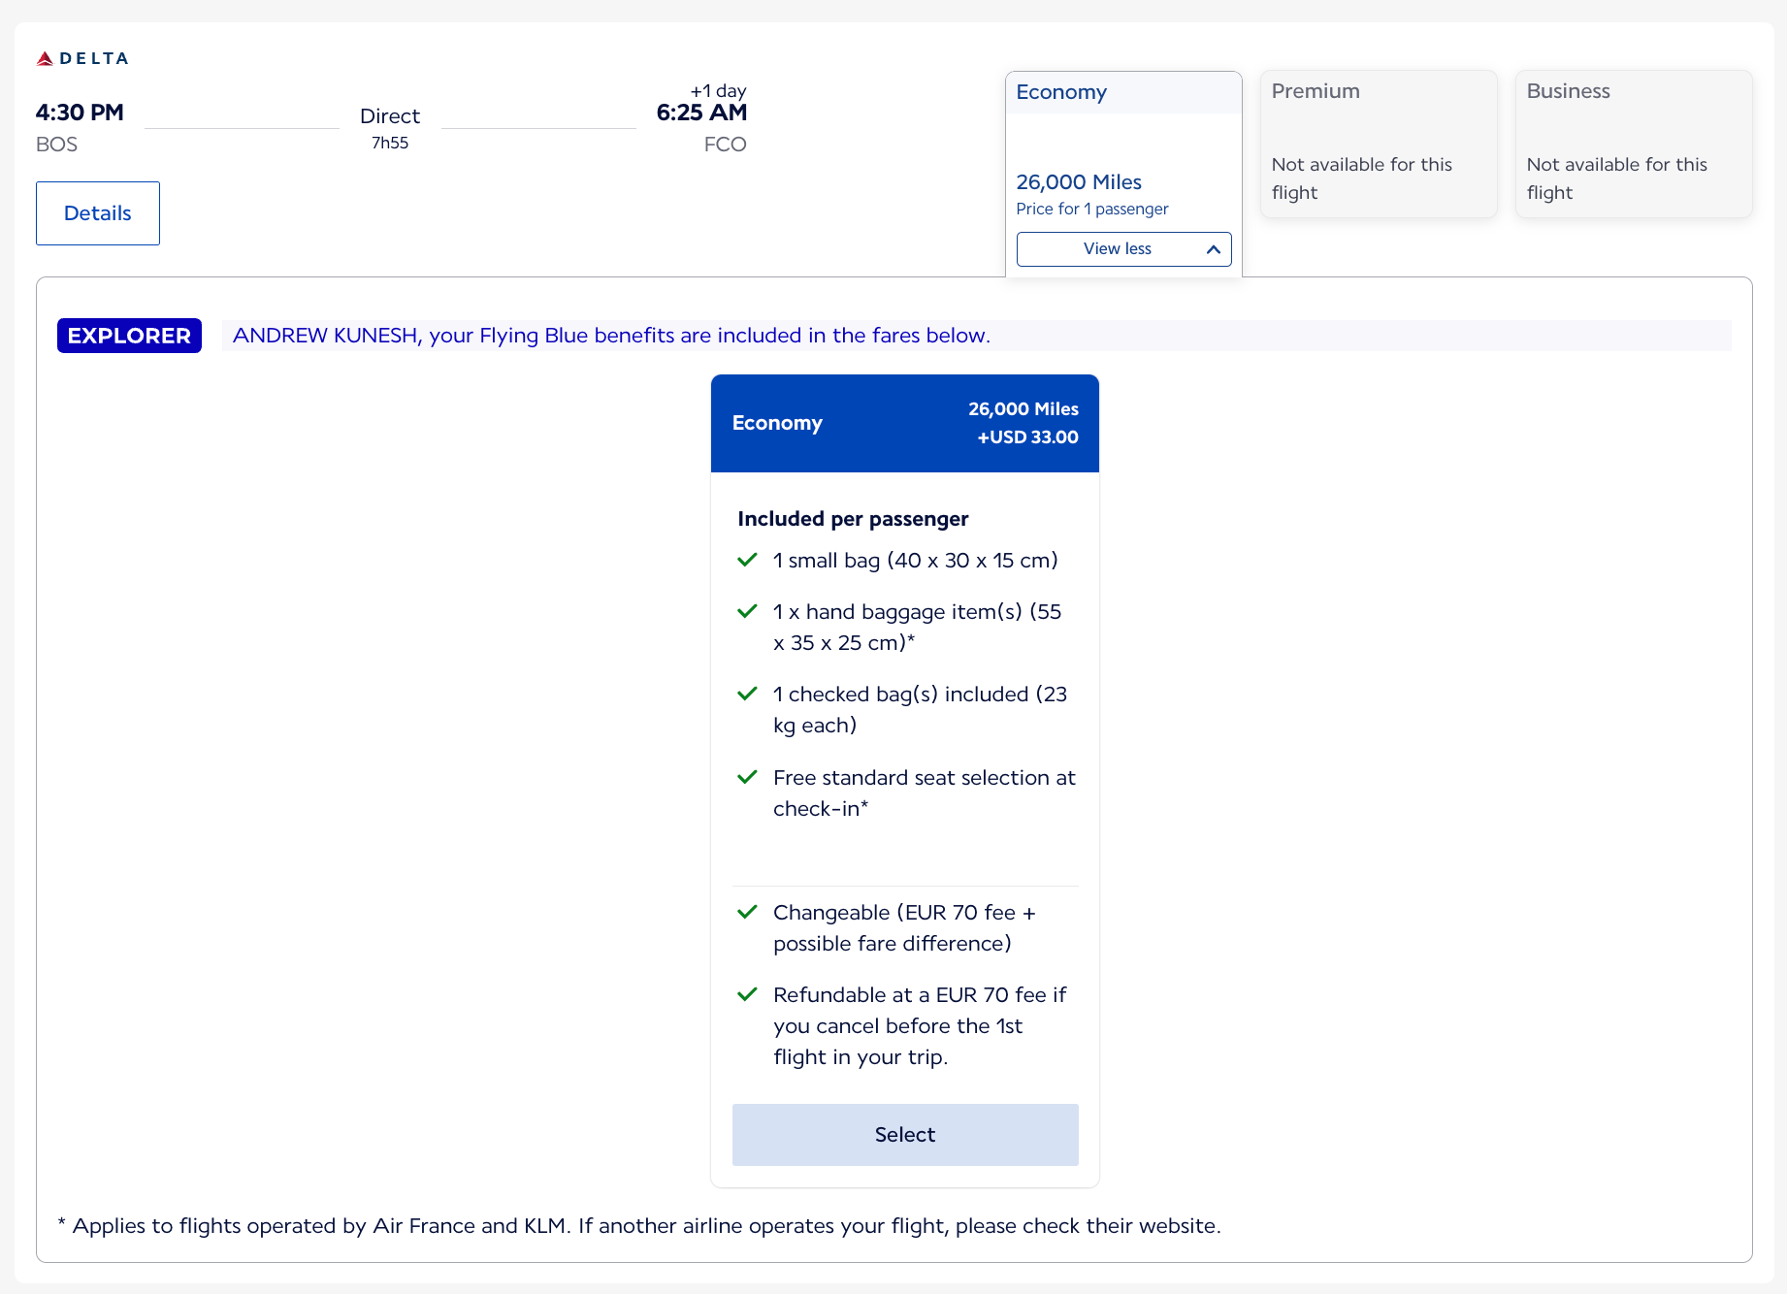The width and height of the screenshot is (1787, 1294).
Task: Select the Business cabin tab
Action: click(1634, 144)
